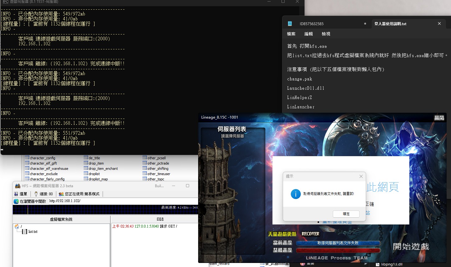The width and height of the screenshot is (451, 267).
Task: Click the blue info icon in the 提示 dialog
Action: coord(295,194)
